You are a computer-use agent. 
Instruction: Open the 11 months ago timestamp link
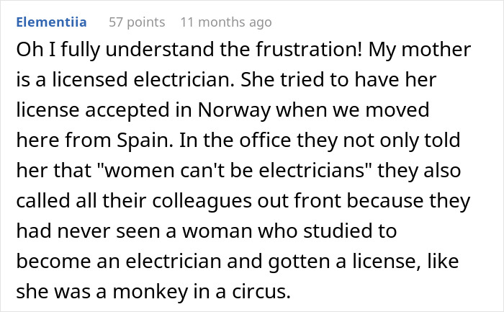pos(225,22)
